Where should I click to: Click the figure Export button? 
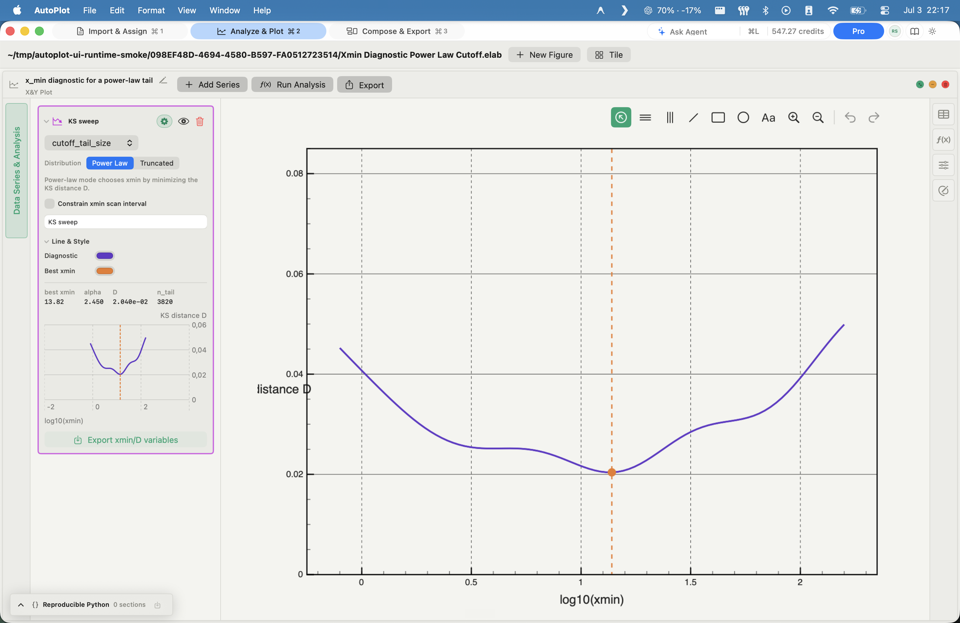(x=364, y=85)
